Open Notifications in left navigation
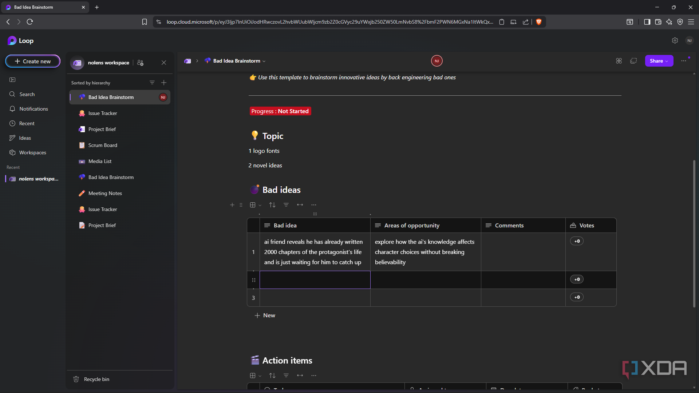The width and height of the screenshot is (699, 393). click(28, 109)
